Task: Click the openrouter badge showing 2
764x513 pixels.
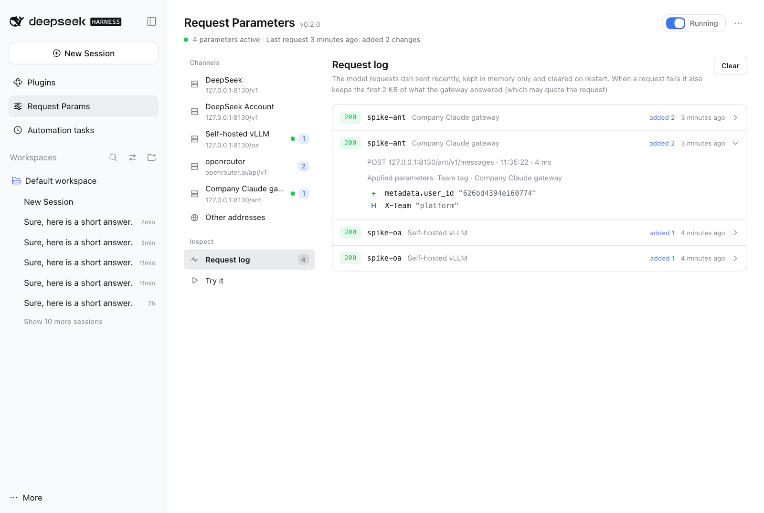Action: [303, 166]
